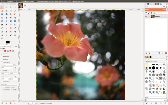Create a new layer in Layers panel
Image resolution: width=168 pixels, height=105 pixels.
(x=146, y=53)
